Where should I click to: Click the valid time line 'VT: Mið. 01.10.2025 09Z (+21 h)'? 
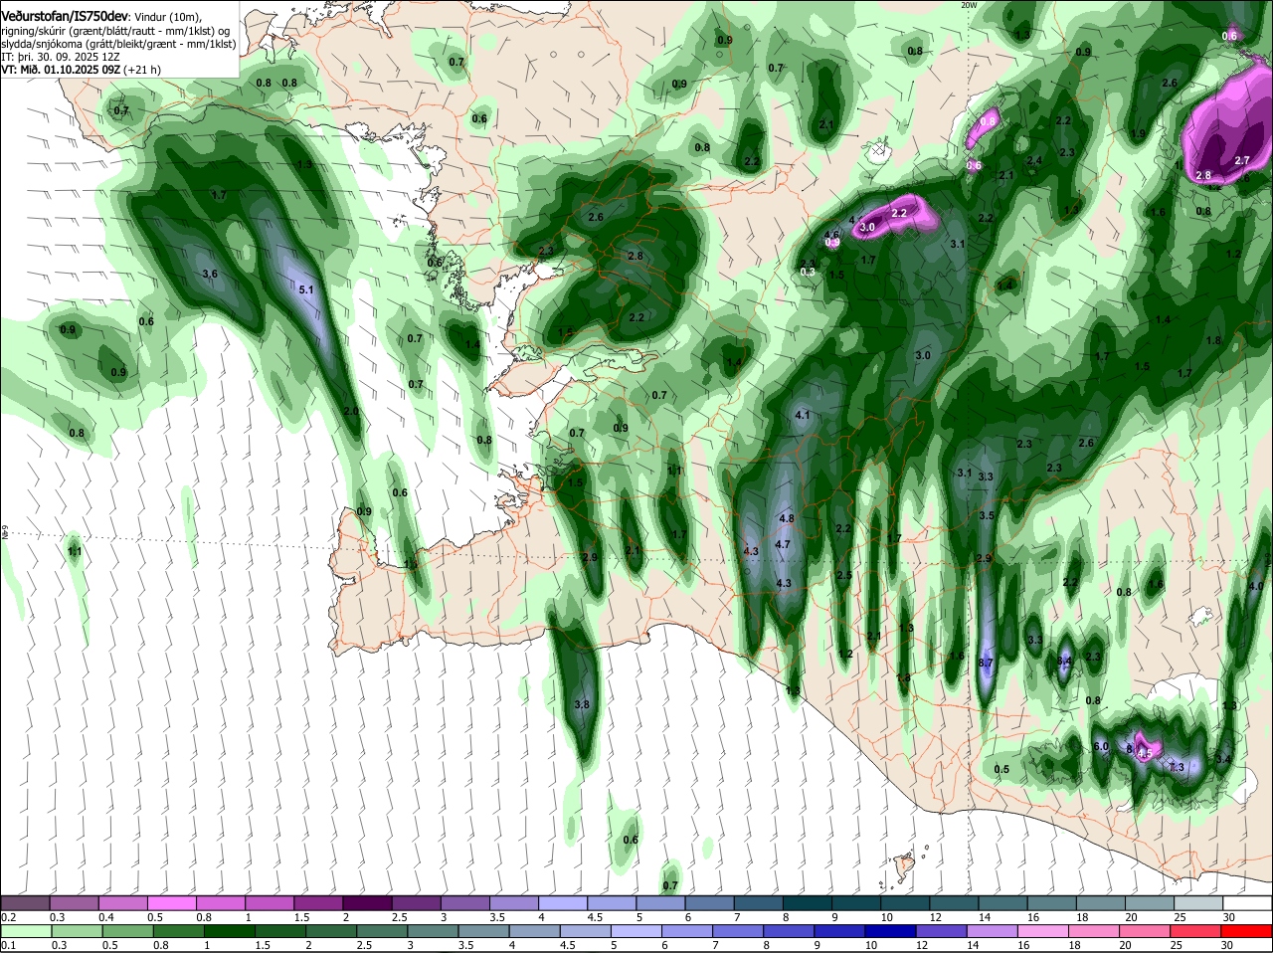coord(82,70)
